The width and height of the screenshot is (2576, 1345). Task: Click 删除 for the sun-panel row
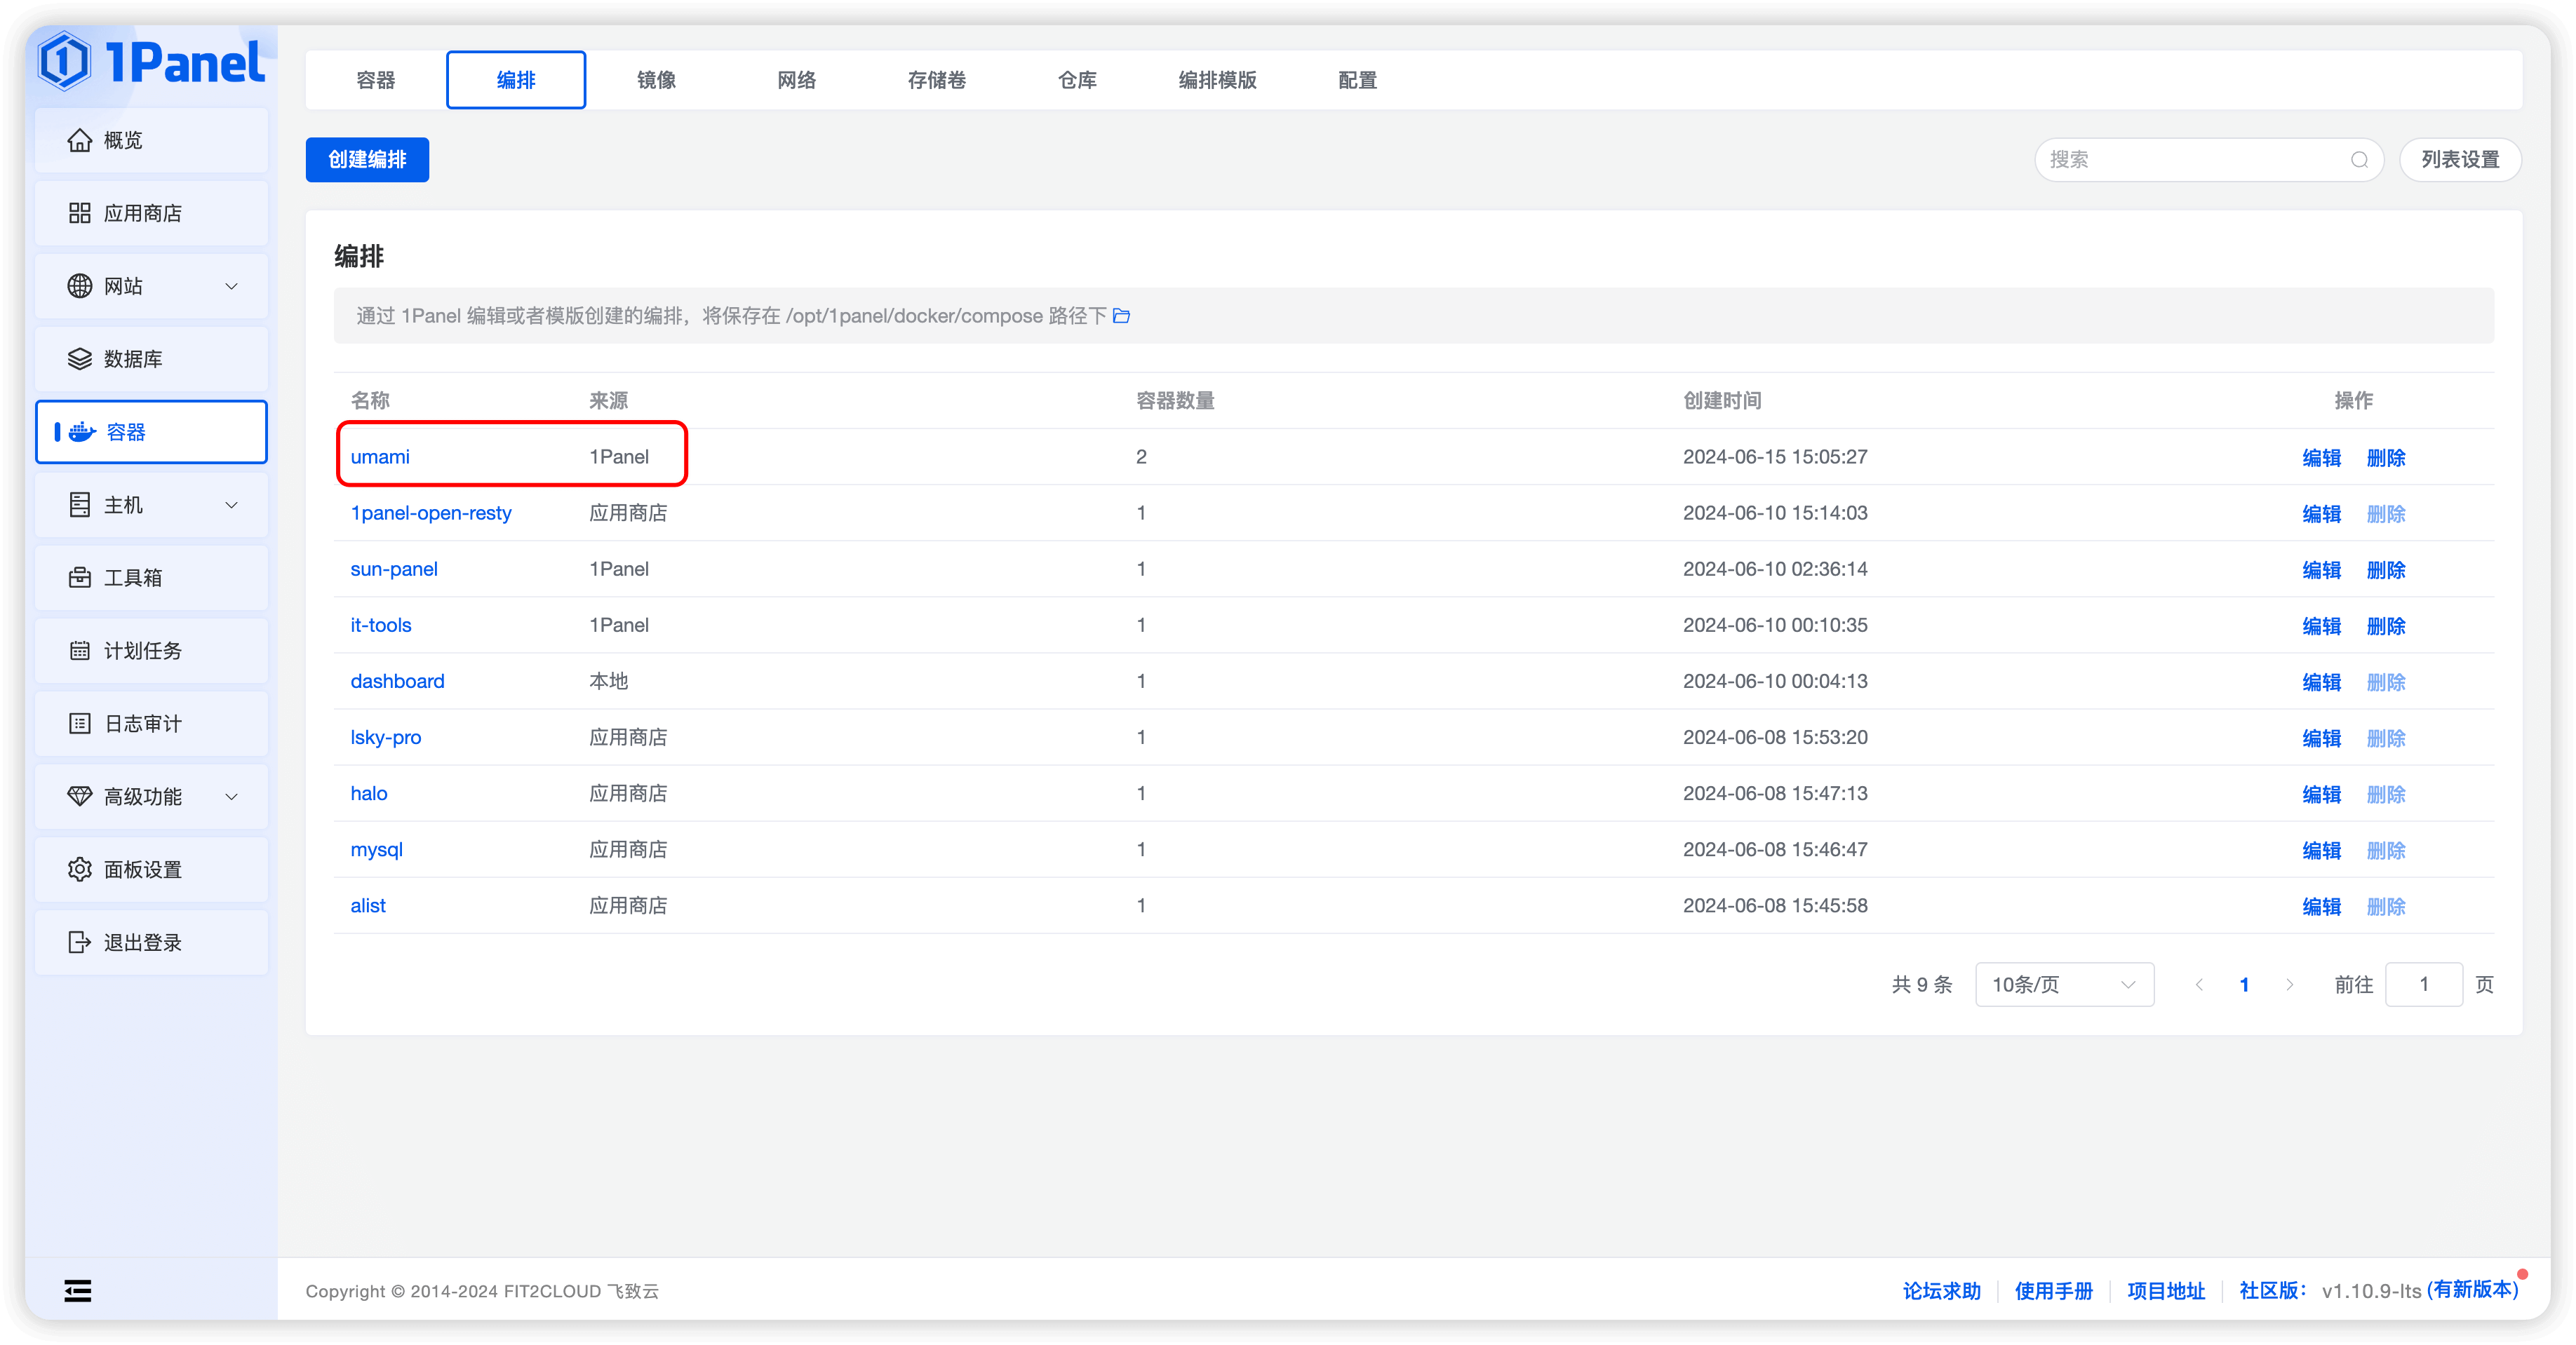click(x=2386, y=569)
